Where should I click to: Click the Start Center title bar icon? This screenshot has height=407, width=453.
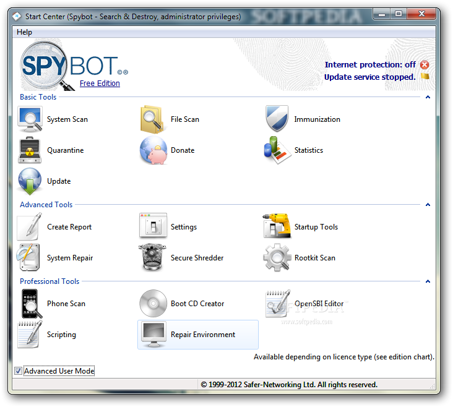click(17, 17)
